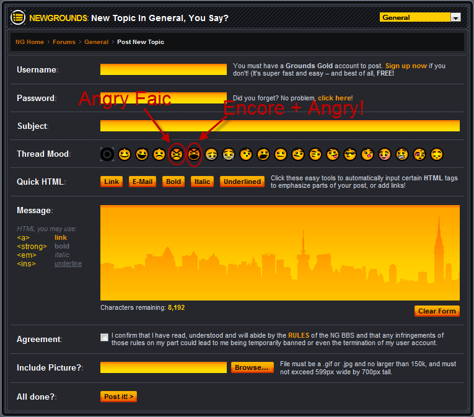Choose the sleepy closed-eyes mood face
474x417 pixels.
437,154
